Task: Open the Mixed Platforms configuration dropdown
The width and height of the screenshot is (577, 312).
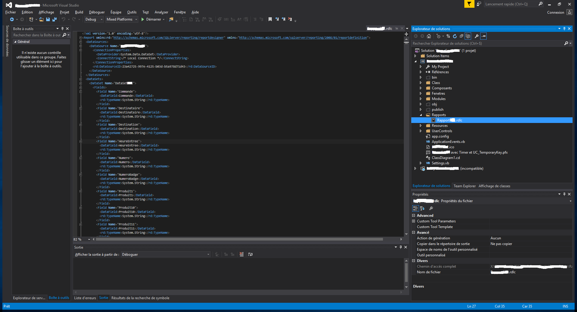Action: pyautogui.click(x=136, y=19)
